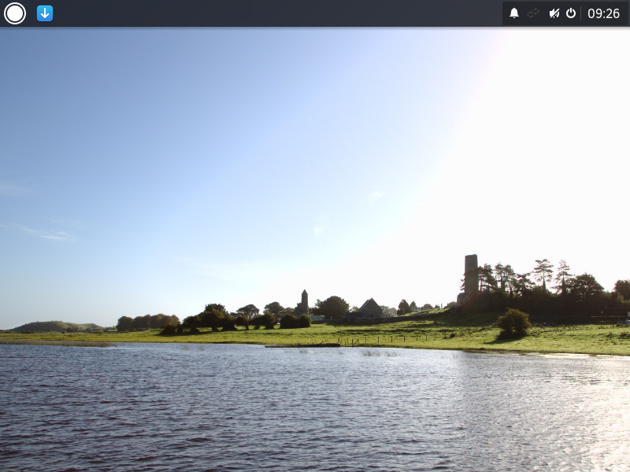630x472 pixels.
Task: Click the 09:26 clock in panel
Action: pyautogui.click(x=603, y=13)
